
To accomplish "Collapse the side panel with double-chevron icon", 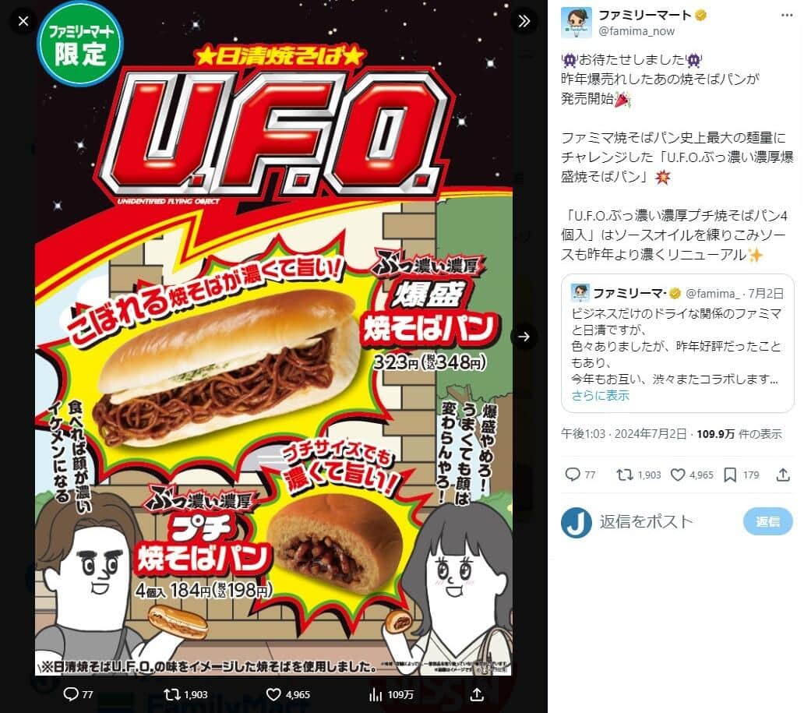I will coord(524,21).
